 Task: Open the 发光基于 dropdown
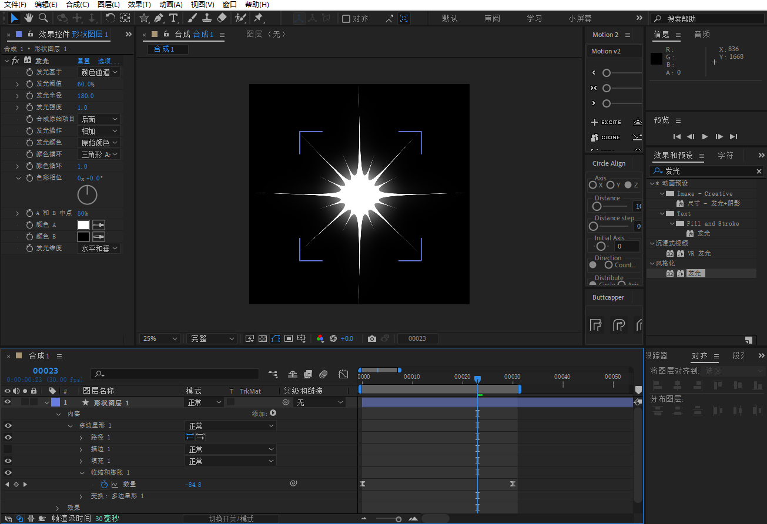point(99,72)
